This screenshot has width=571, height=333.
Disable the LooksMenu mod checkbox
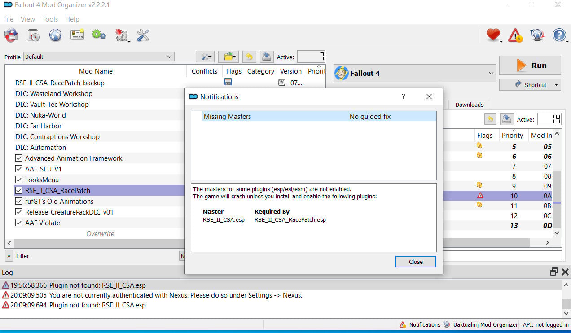[19, 180]
